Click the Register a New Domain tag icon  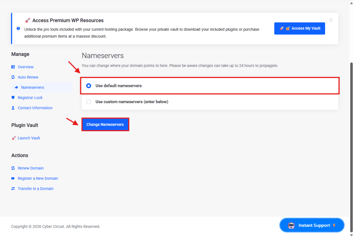pos(13,179)
